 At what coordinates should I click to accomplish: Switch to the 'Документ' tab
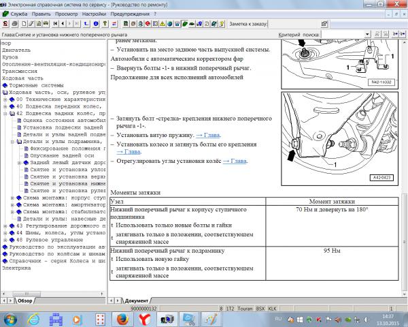coord(137,300)
